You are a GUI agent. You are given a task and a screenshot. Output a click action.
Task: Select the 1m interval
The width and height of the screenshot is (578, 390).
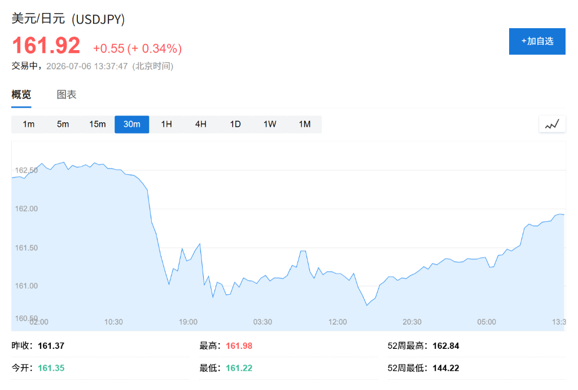pyautogui.click(x=28, y=125)
